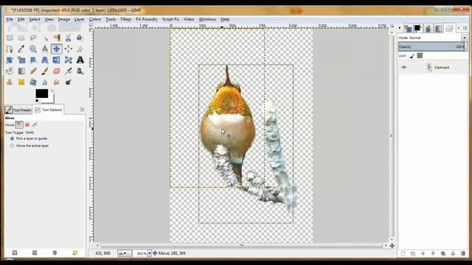Select the Heal tool
Viewport: 472px width, 265px height.
point(21,82)
